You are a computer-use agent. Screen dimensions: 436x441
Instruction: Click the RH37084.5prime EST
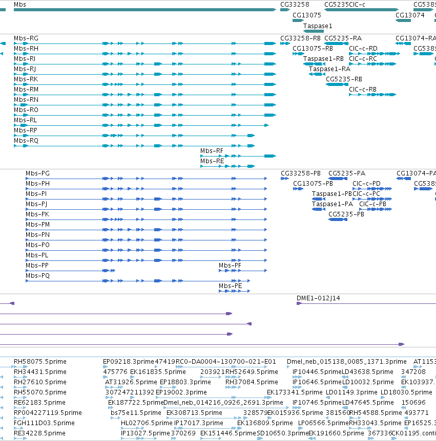click(x=252, y=382)
